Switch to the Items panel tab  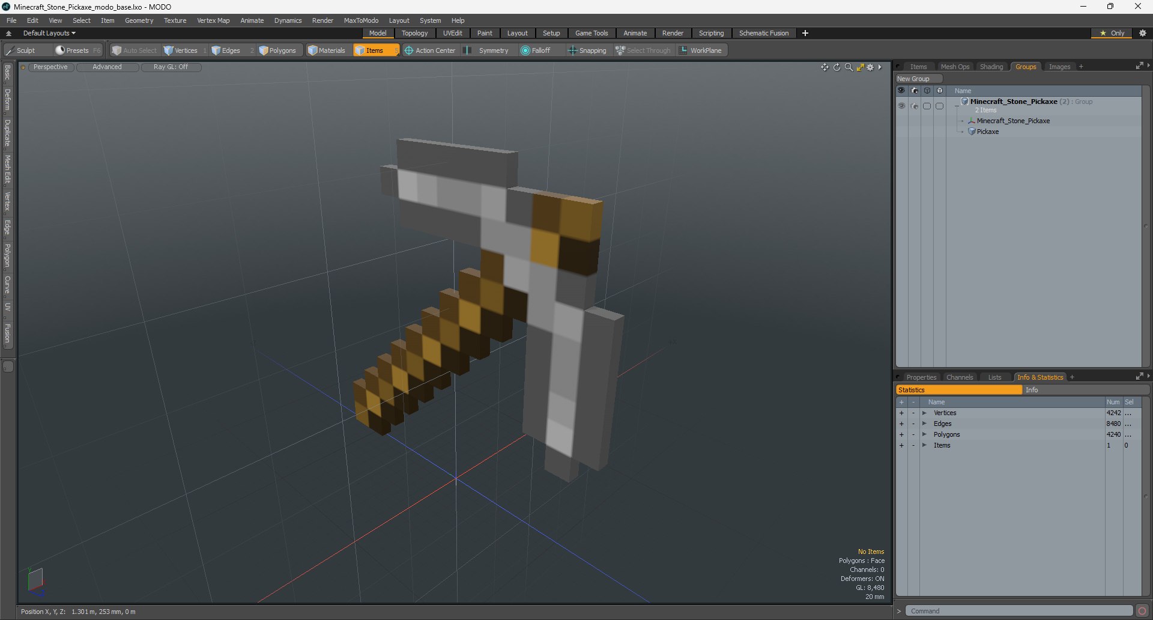[918, 67]
